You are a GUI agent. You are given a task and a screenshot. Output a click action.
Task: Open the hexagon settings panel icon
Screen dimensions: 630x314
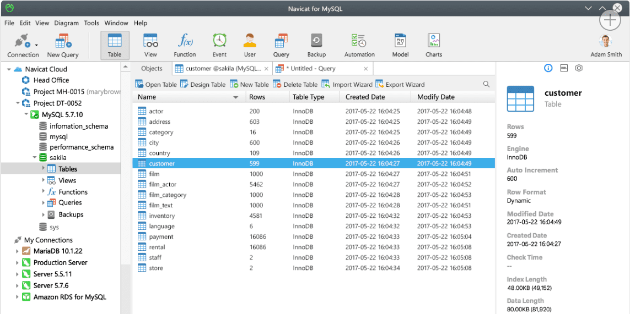pos(579,68)
